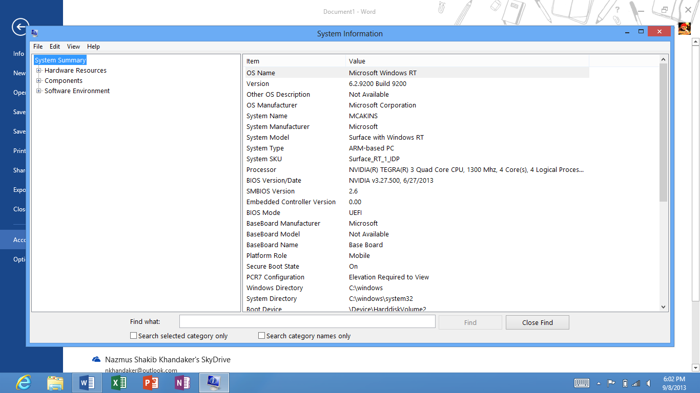Expand the Components tree item
Viewport: 700px width, 393px height.
tap(39, 80)
